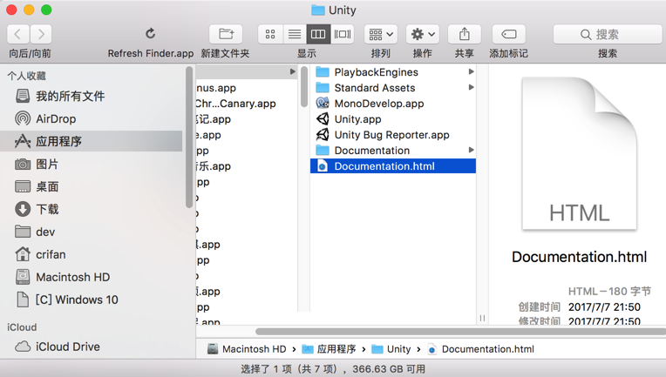
Task: Switch to Cover Flow view mode
Action: click(343, 34)
